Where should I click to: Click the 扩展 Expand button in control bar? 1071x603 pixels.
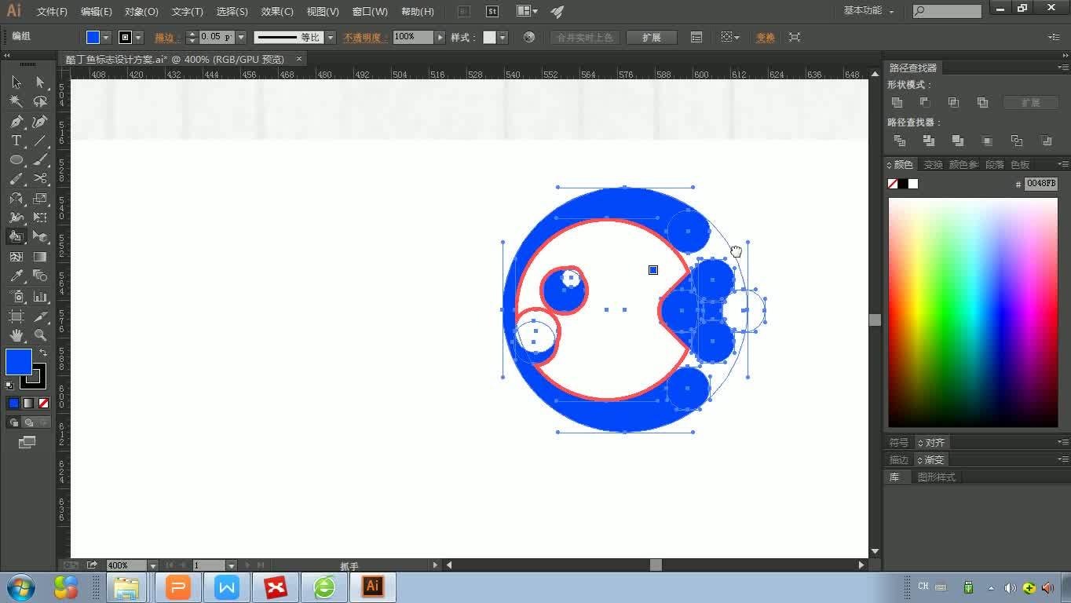click(652, 37)
